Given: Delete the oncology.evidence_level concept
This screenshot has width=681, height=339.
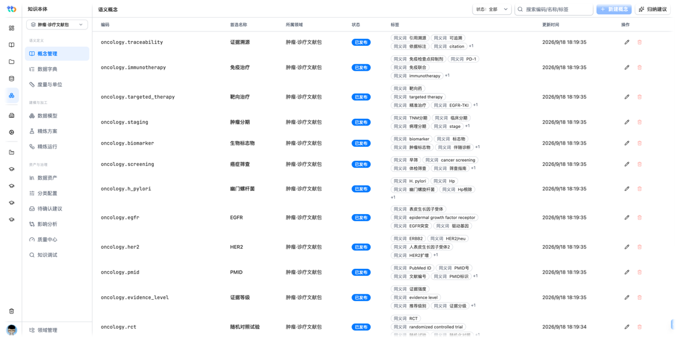Looking at the screenshot, I should tap(639, 297).
